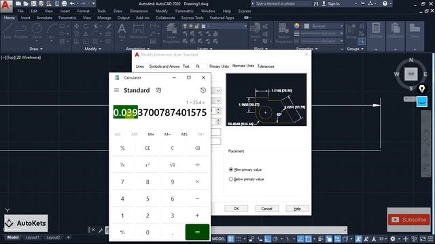
Task: Click OK in Modify Dimension Style dialog
Action: coord(237,209)
